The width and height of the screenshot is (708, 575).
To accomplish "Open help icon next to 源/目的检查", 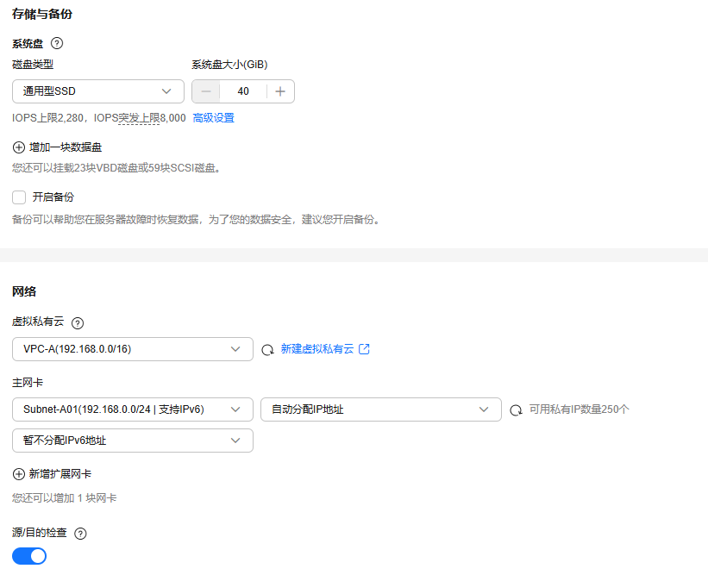I will [x=80, y=534].
